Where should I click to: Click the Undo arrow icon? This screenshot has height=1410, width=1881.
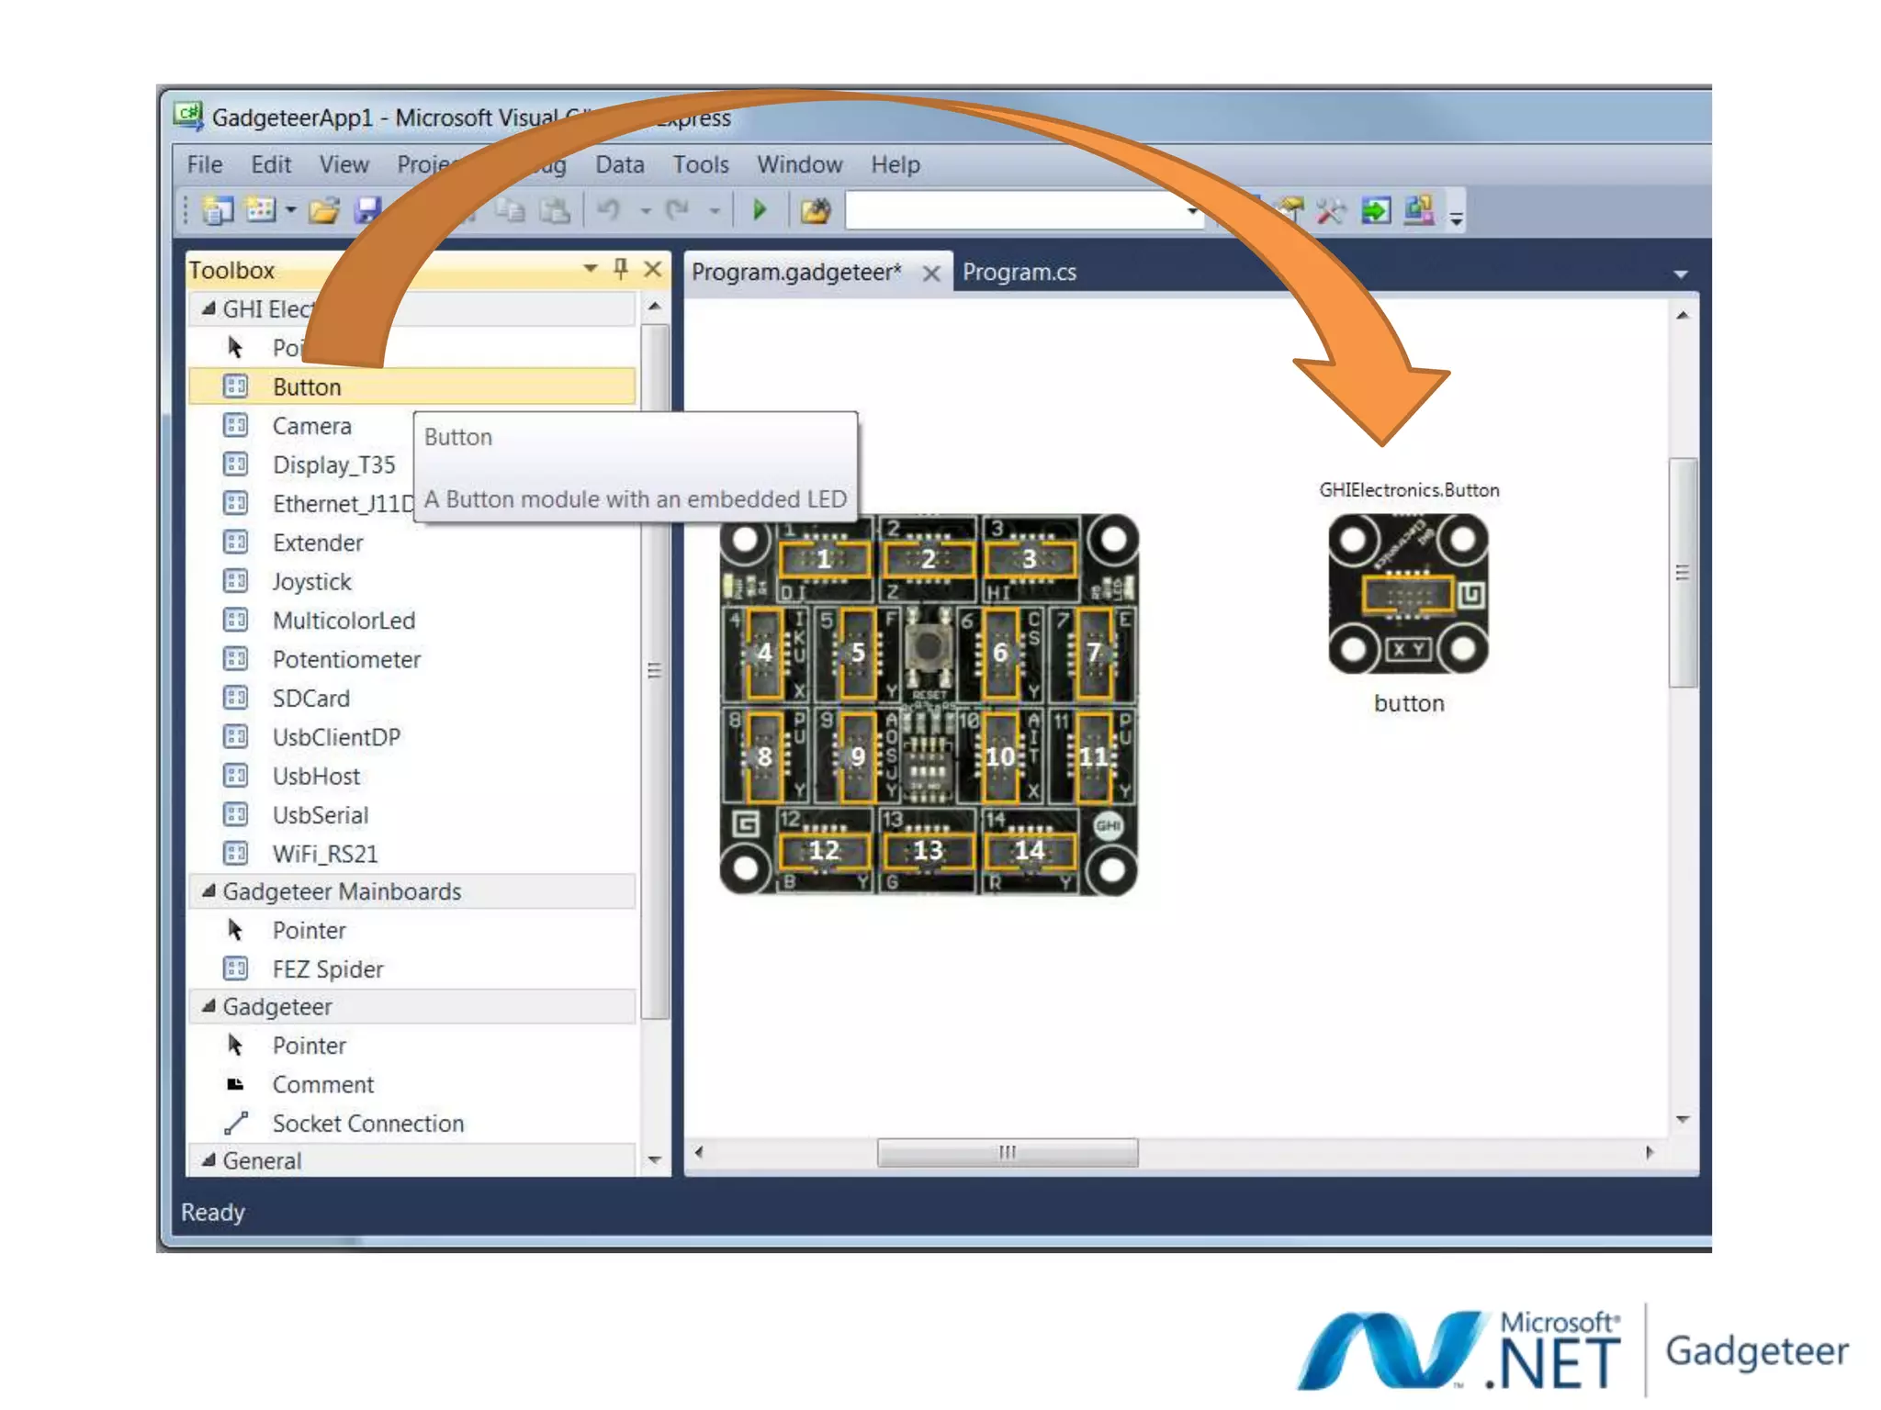pyautogui.click(x=608, y=210)
